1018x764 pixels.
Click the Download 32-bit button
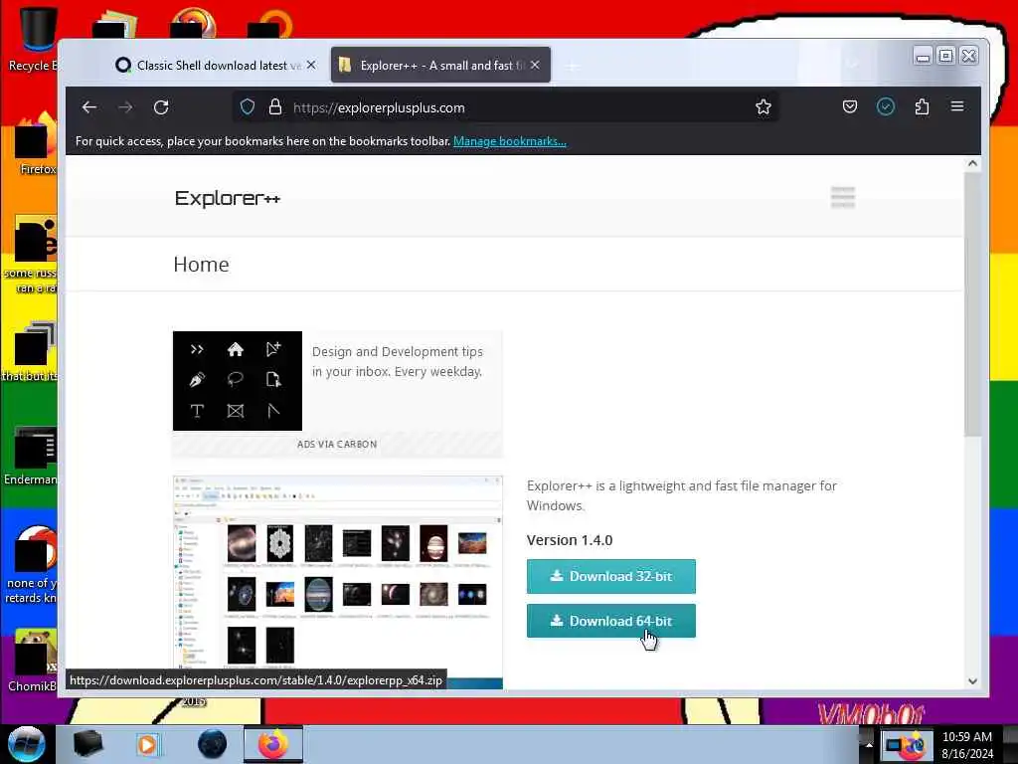(611, 576)
